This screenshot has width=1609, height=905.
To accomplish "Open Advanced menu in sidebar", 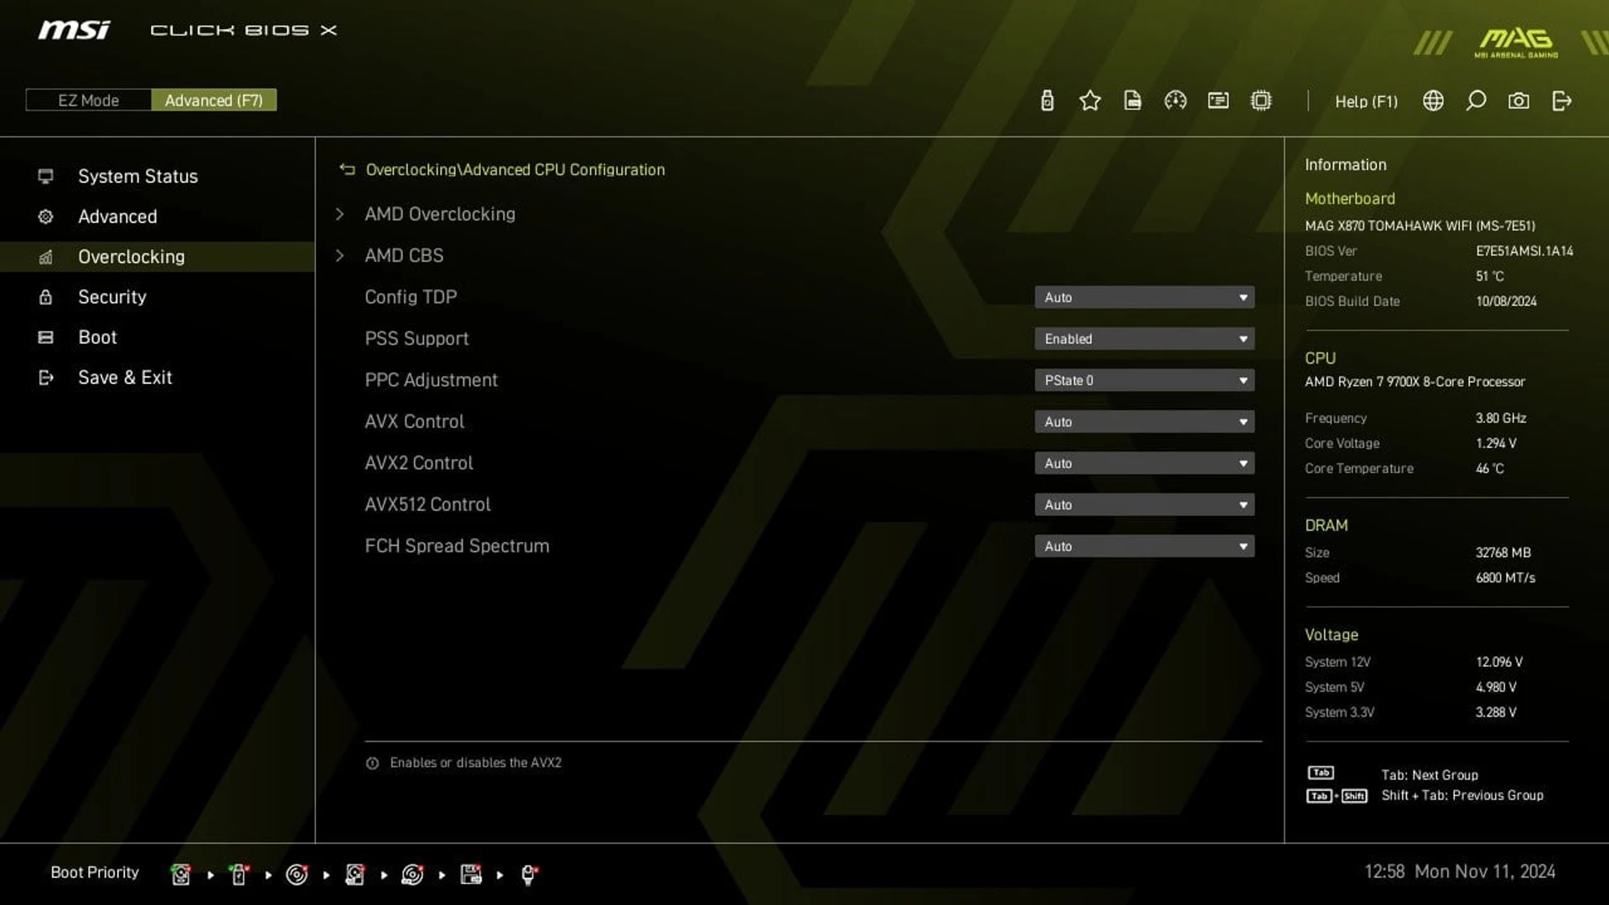I will point(117,216).
